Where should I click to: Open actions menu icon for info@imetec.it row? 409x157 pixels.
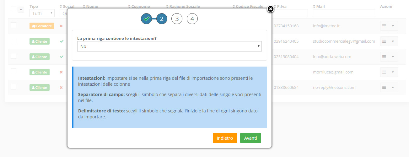(384, 26)
